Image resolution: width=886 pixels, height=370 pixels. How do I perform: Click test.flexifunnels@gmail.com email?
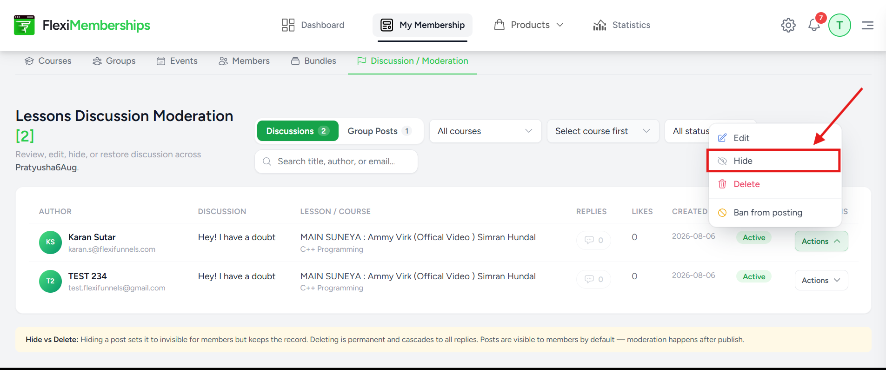pyautogui.click(x=117, y=288)
